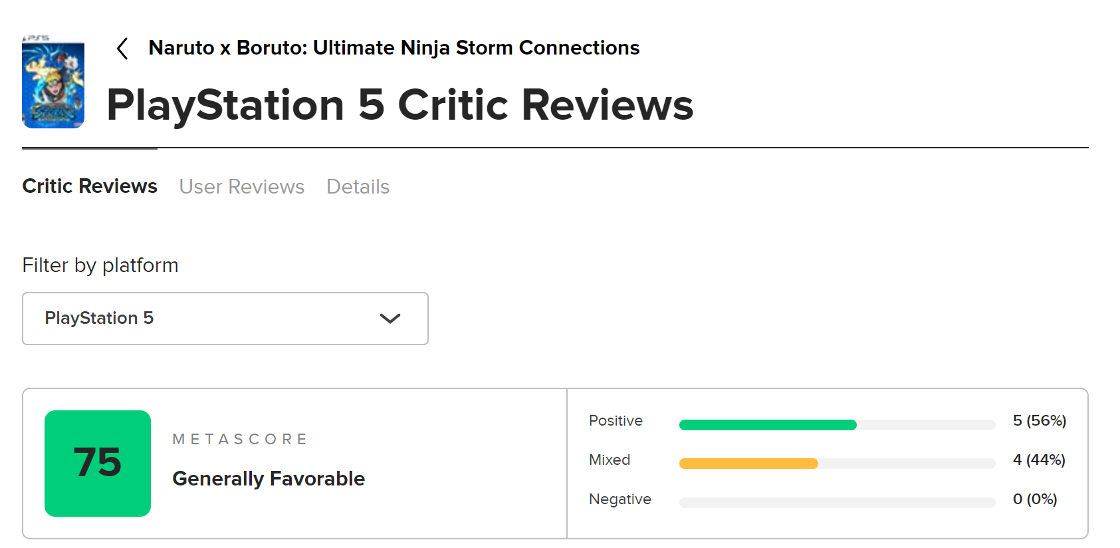The height and width of the screenshot is (548, 1120).
Task: Select the Positive reviews label
Action: tap(616, 421)
